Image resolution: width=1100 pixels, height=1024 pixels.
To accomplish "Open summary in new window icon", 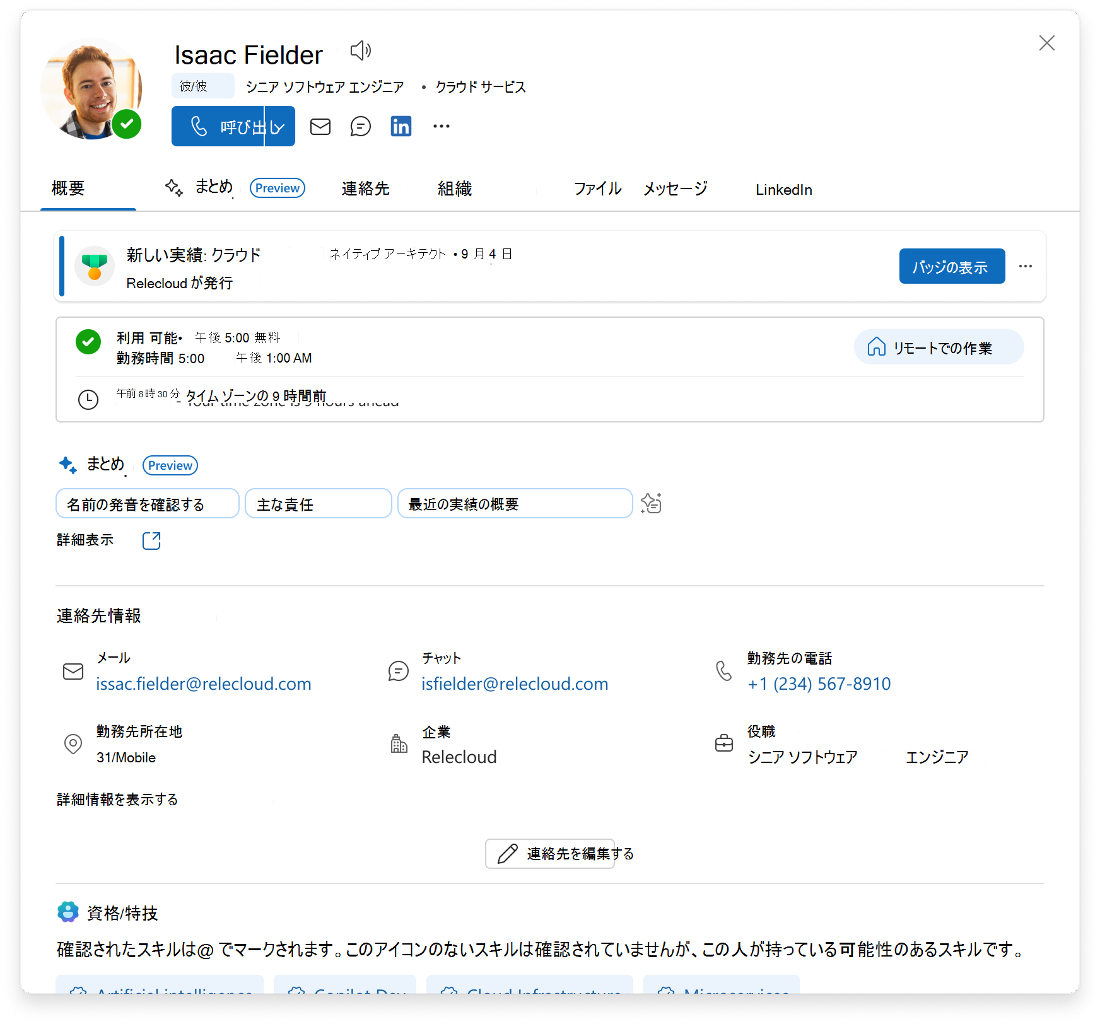I will 151,540.
